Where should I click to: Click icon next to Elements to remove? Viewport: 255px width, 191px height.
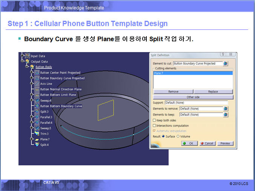226,109
